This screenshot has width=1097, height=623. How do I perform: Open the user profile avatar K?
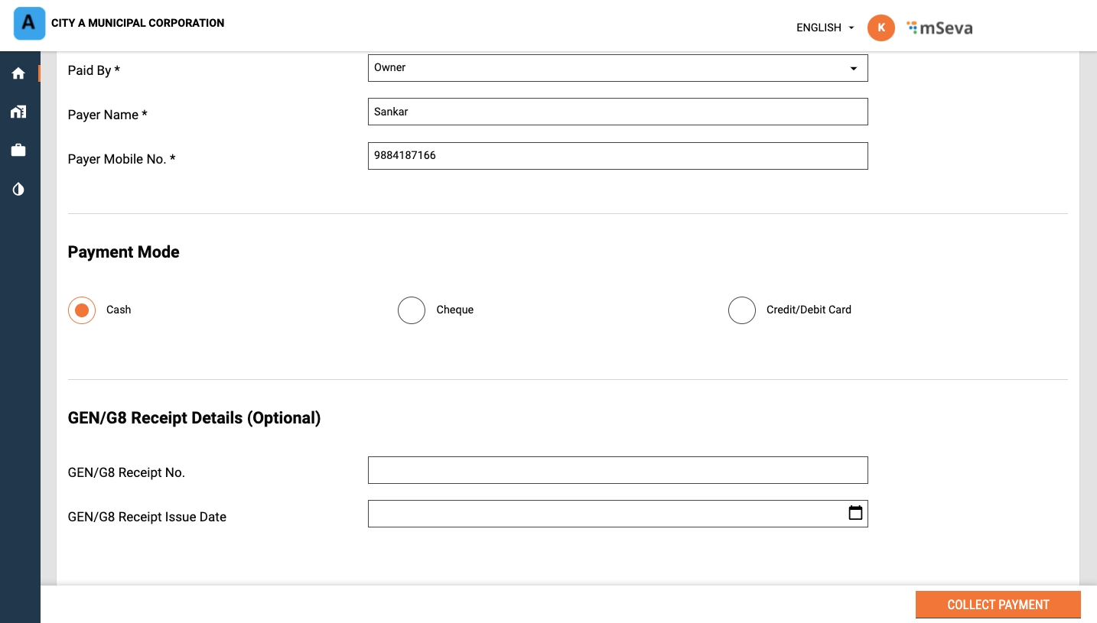coord(881,28)
